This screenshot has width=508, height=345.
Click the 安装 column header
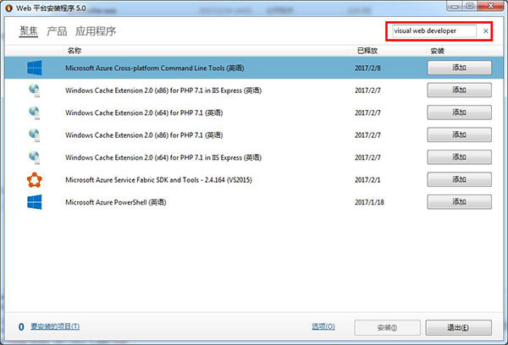[x=438, y=51]
